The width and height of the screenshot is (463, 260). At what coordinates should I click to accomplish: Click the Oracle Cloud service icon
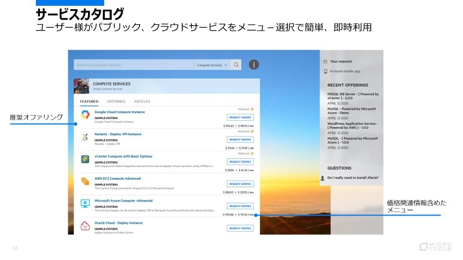(x=84, y=225)
